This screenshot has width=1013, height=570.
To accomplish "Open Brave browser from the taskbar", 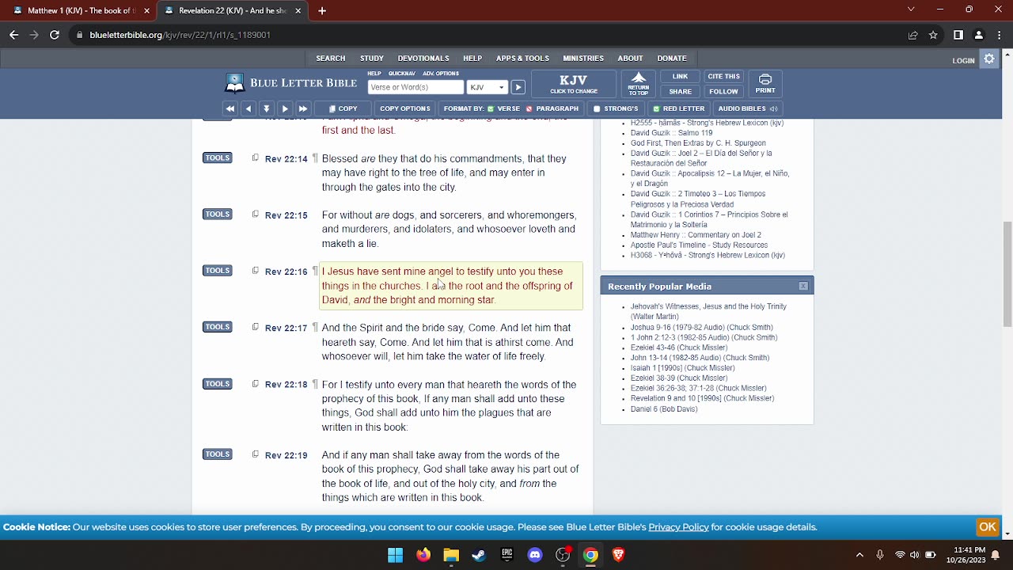I will tap(619, 555).
